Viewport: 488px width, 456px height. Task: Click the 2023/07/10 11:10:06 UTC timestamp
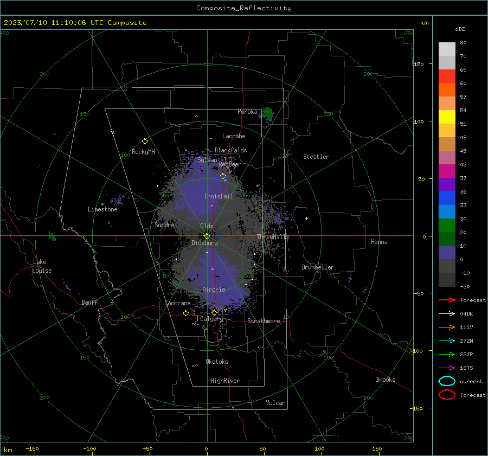(x=54, y=23)
